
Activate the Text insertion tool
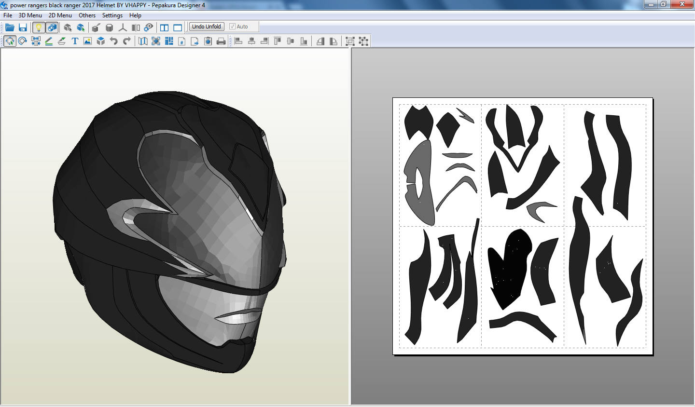coord(74,41)
